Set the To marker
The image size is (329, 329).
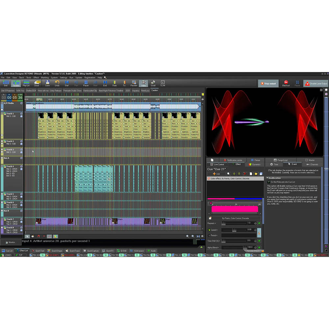pos(124,83)
